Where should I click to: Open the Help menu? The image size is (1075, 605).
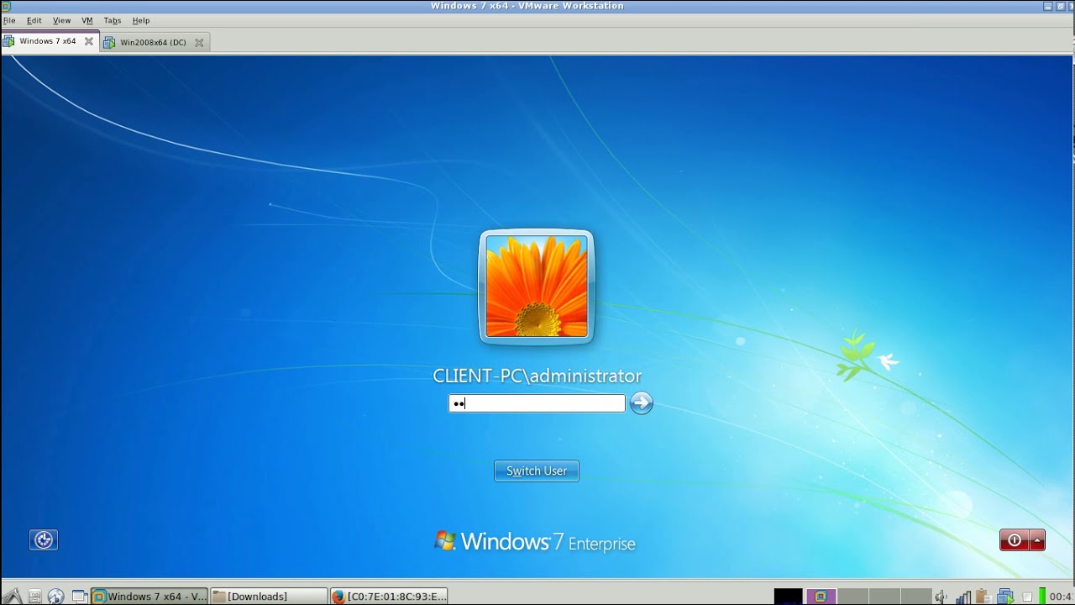[141, 20]
